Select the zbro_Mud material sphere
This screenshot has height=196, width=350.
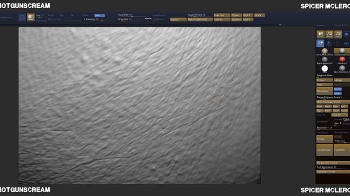click(324, 52)
